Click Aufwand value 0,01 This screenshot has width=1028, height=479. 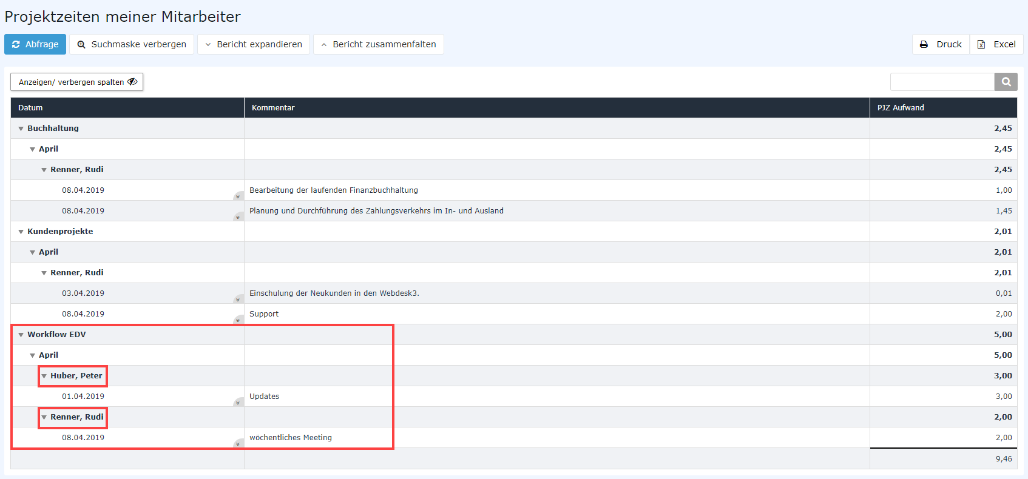tap(1004, 293)
